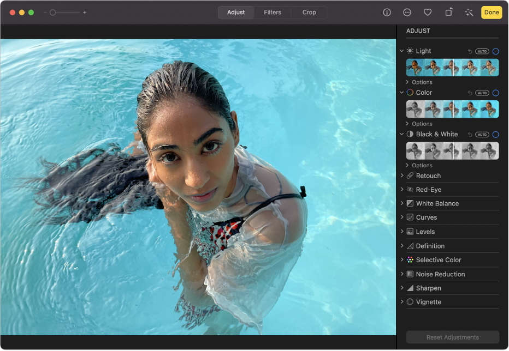Image resolution: width=509 pixels, height=351 pixels.
Task: Click the Red-Eye correction icon
Action: (x=410, y=189)
